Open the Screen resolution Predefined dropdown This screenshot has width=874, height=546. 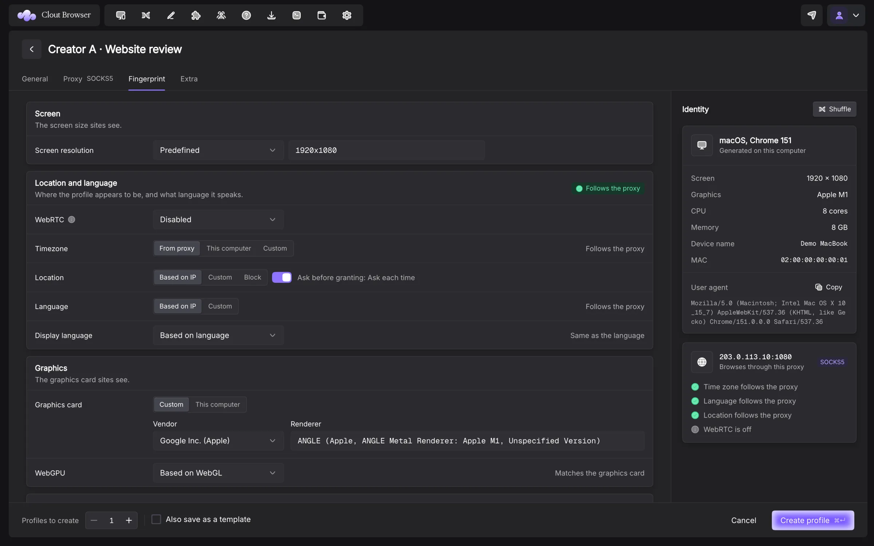(x=218, y=150)
